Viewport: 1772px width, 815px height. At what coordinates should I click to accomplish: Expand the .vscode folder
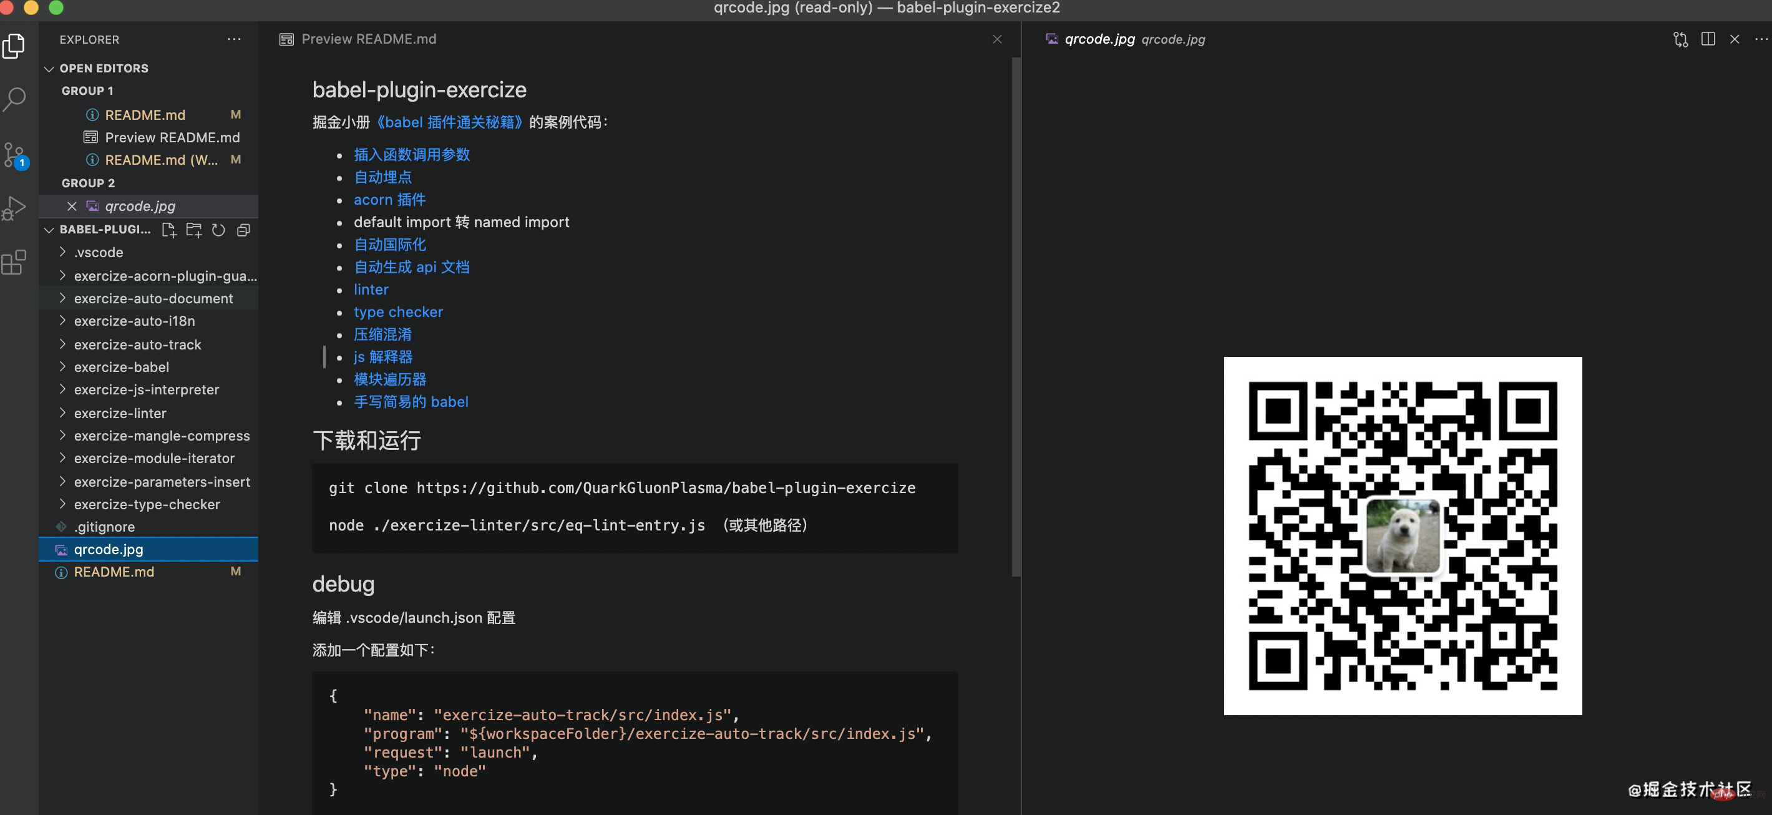(x=99, y=252)
